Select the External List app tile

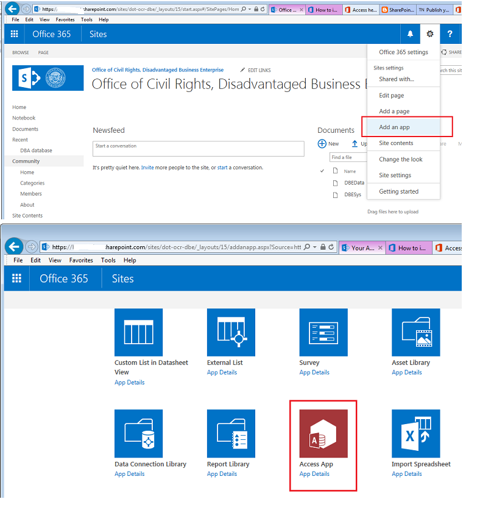click(x=231, y=332)
